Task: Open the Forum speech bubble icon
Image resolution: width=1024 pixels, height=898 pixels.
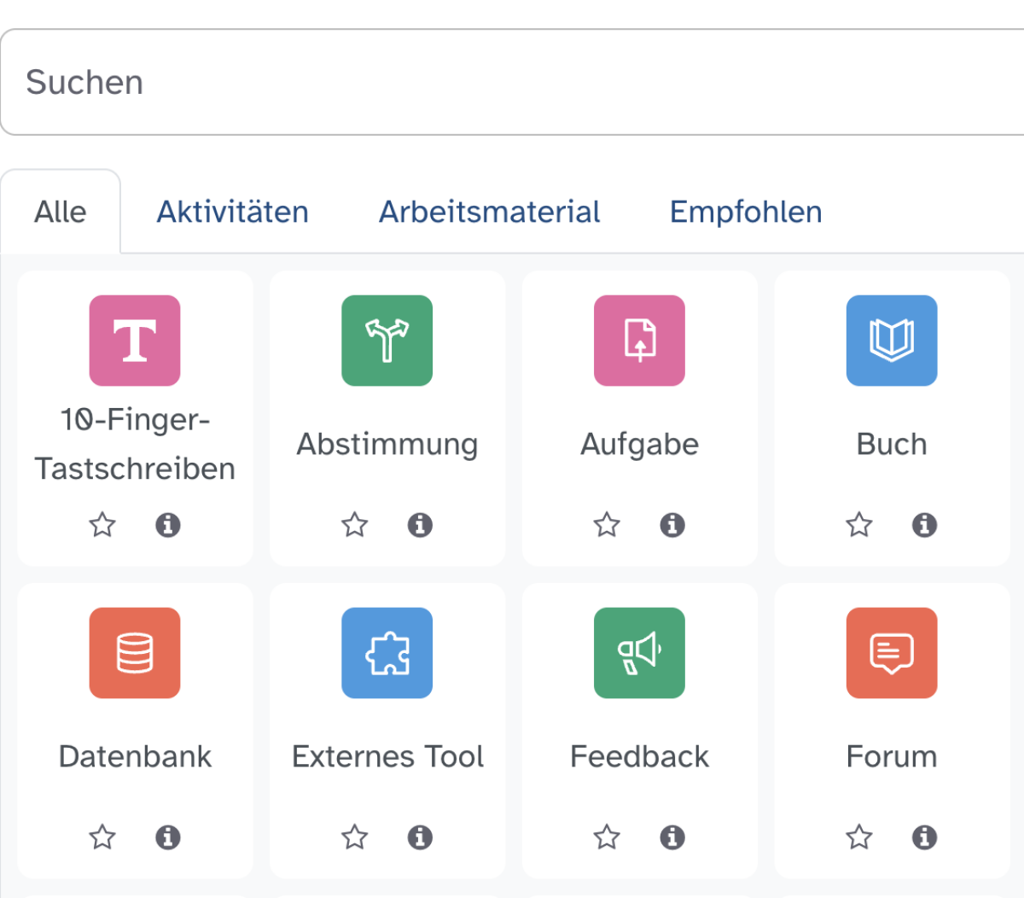Action: [892, 653]
